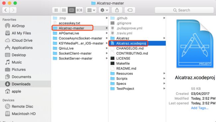Go forward with the right chevron button
This screenshot has width=216, height=122.
(13, 10)
